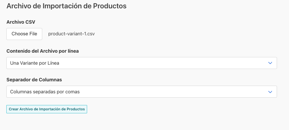Click Crear Archivo de Importación de Productos button

coord(47,109)
